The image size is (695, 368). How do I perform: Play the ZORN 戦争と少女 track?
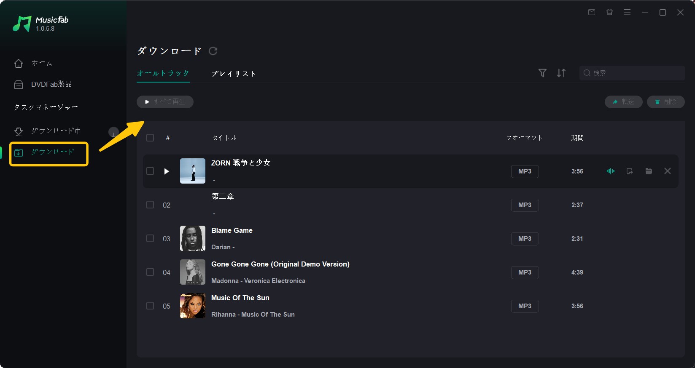click(x=167, y=171)
